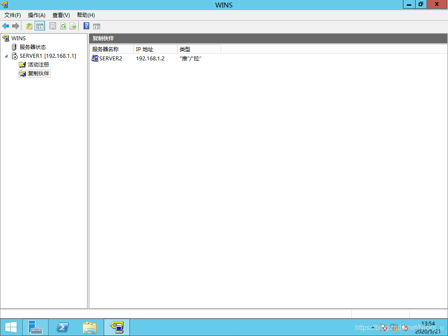Close the WINS window

coord(437,4)
